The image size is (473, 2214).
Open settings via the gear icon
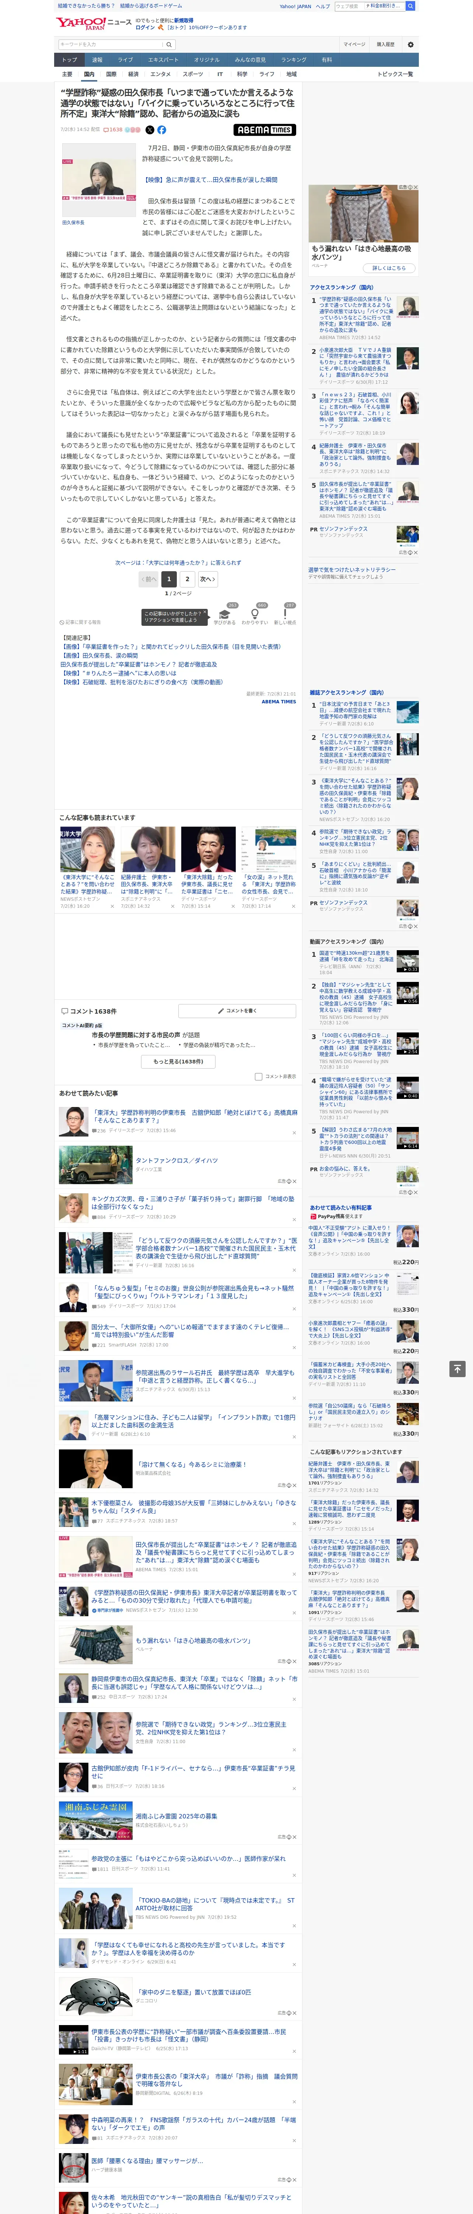pos(410,44)
